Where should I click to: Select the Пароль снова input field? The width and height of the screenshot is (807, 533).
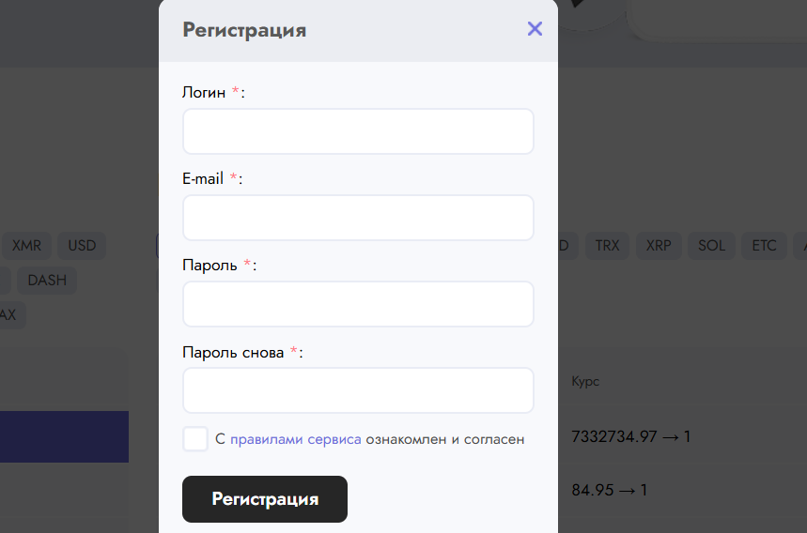[x=358, y=390]
